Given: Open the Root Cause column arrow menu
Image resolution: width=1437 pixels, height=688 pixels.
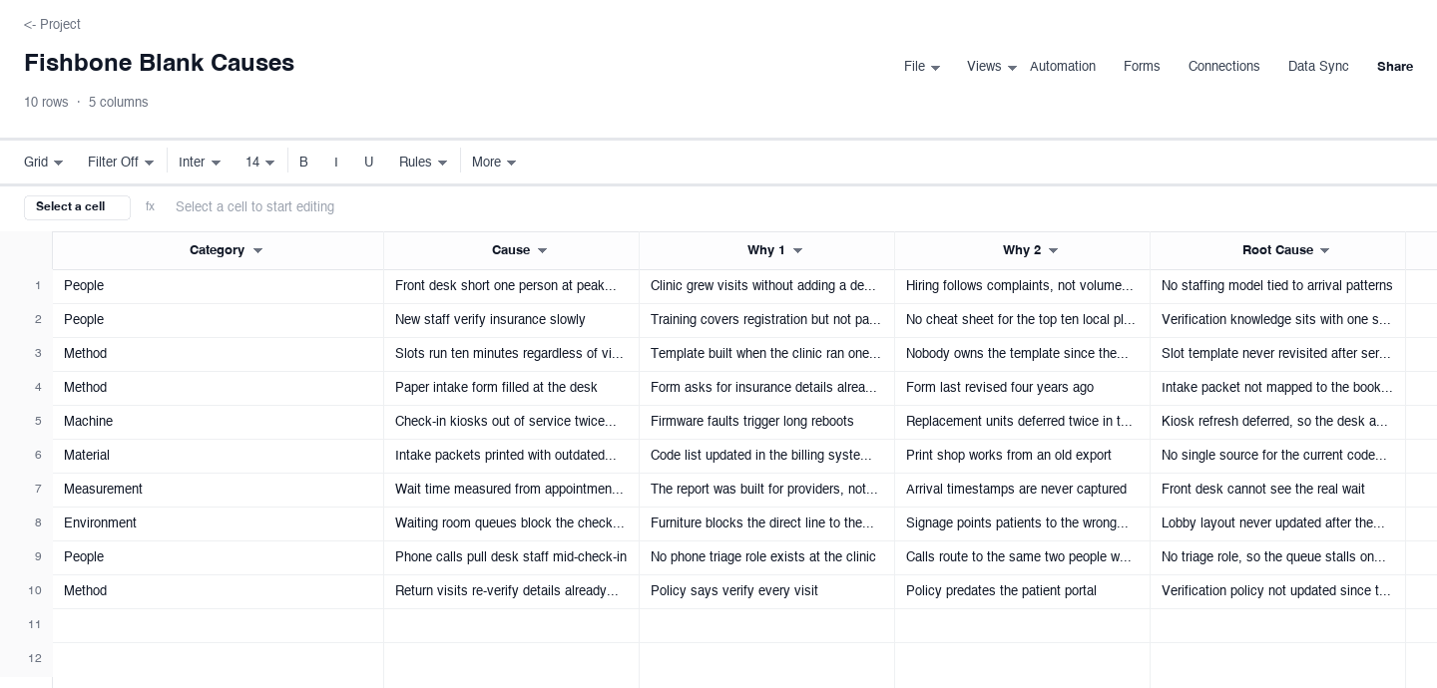Looking at the screenshot, I should pos(1325,251).
